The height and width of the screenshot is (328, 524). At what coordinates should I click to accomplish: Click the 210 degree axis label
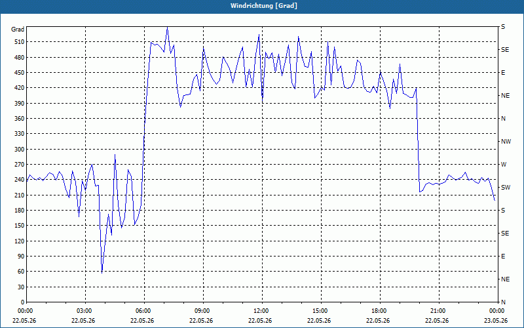pos(20,195)
